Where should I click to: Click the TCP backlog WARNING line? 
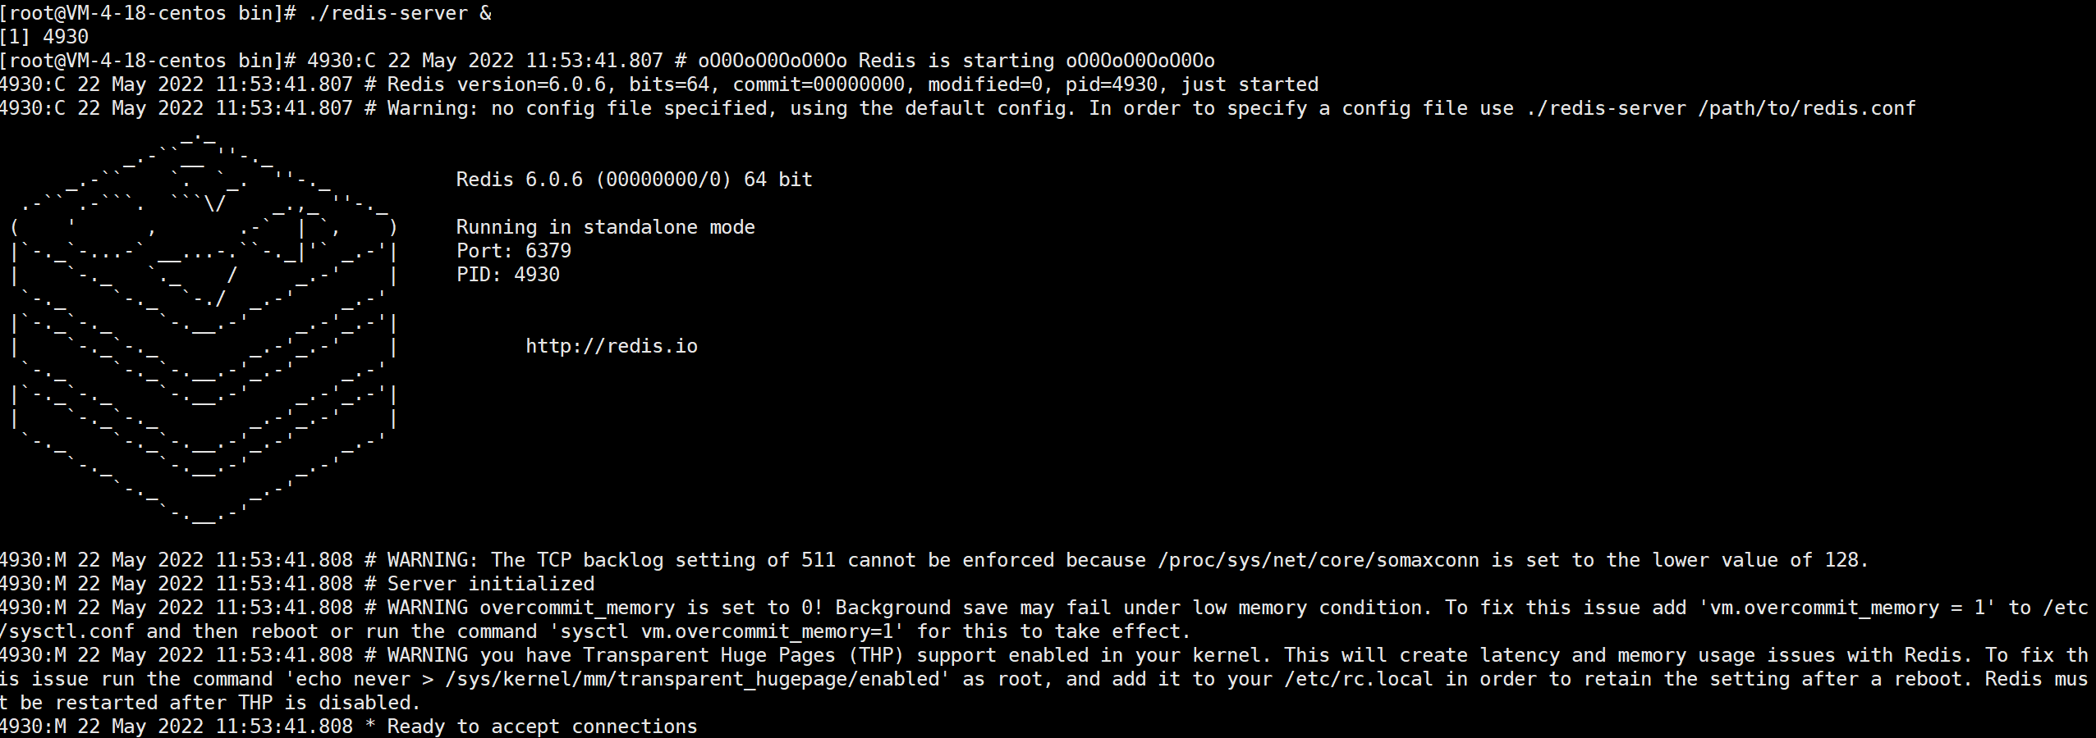click(934, 560)
